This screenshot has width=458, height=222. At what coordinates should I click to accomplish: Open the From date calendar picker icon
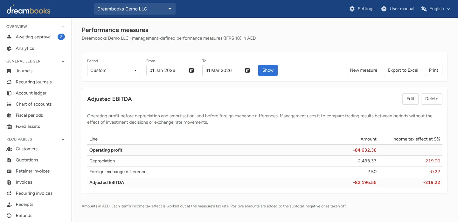[191, 70]
